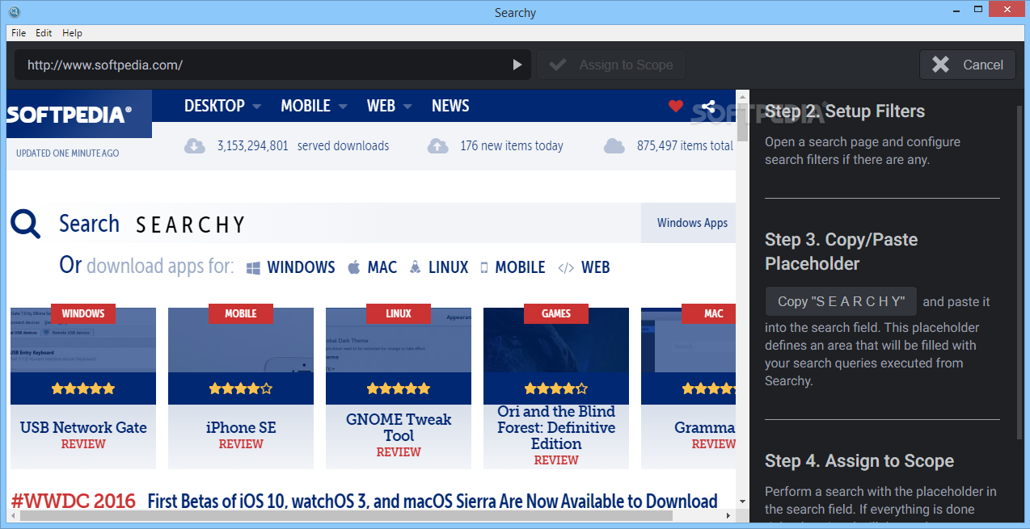Click the red GAMES category label
The image size is (1030, 529).
coord(556,313)
